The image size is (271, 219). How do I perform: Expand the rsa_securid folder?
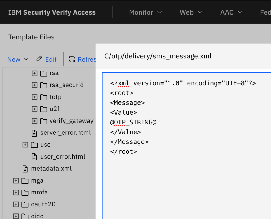tap(34, 85)
